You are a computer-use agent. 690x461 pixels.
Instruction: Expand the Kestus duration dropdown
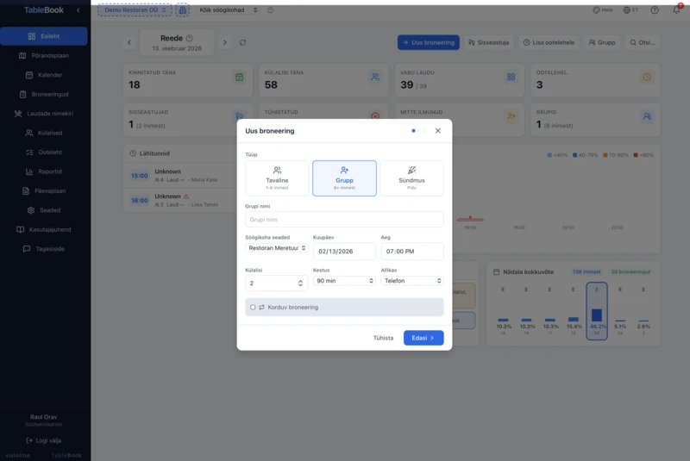(x=344, y=281)
